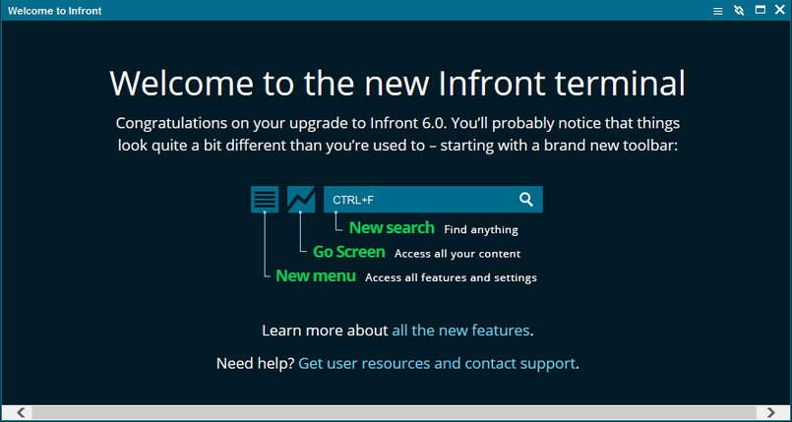
Task: Click the CTRL+F search field
Action: coord(433,200)
